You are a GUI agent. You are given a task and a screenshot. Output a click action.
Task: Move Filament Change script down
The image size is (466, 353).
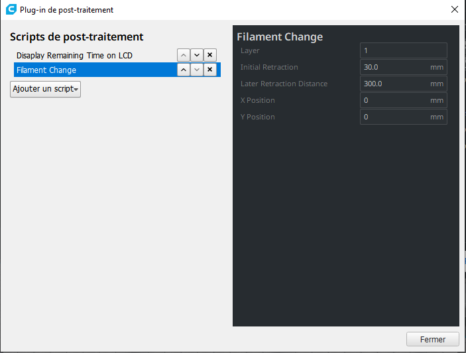197,70
